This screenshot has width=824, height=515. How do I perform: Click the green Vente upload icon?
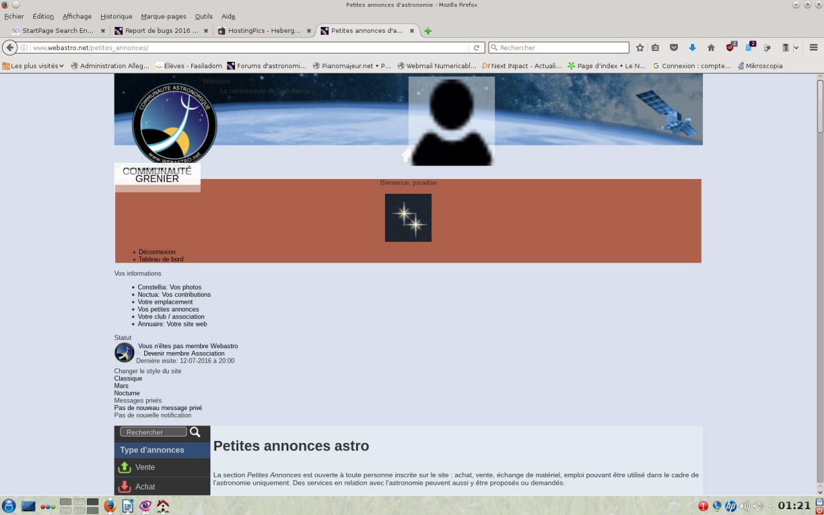point(125,467)
